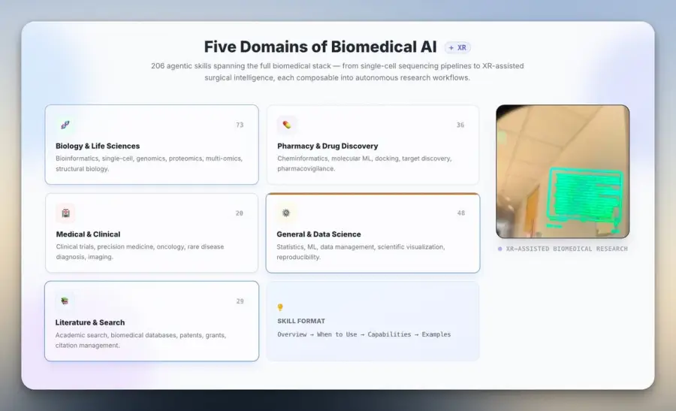
Task: Click the skill count 29
Action: pos(240,301)
